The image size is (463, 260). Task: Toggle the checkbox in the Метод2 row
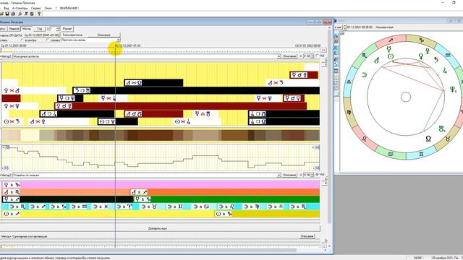coord(318,175)
